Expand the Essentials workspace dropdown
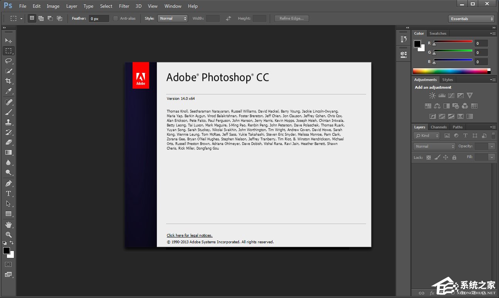Image resolution: width=499 pixels, height=298 pixels. click(x=471, y=18)
